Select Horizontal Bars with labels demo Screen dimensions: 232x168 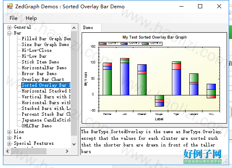click(46, 102)
